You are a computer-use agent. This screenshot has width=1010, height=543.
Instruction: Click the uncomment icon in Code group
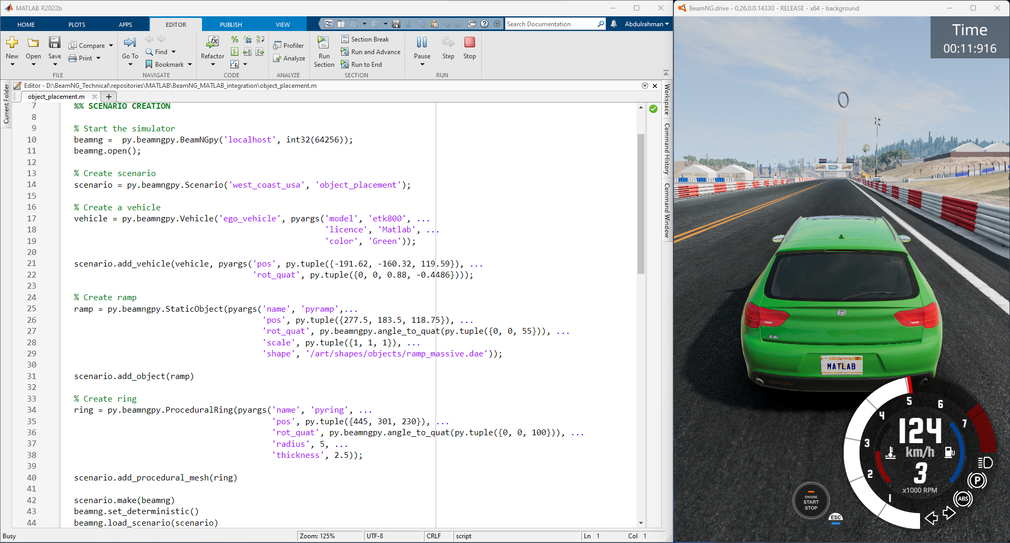point(247,39)
